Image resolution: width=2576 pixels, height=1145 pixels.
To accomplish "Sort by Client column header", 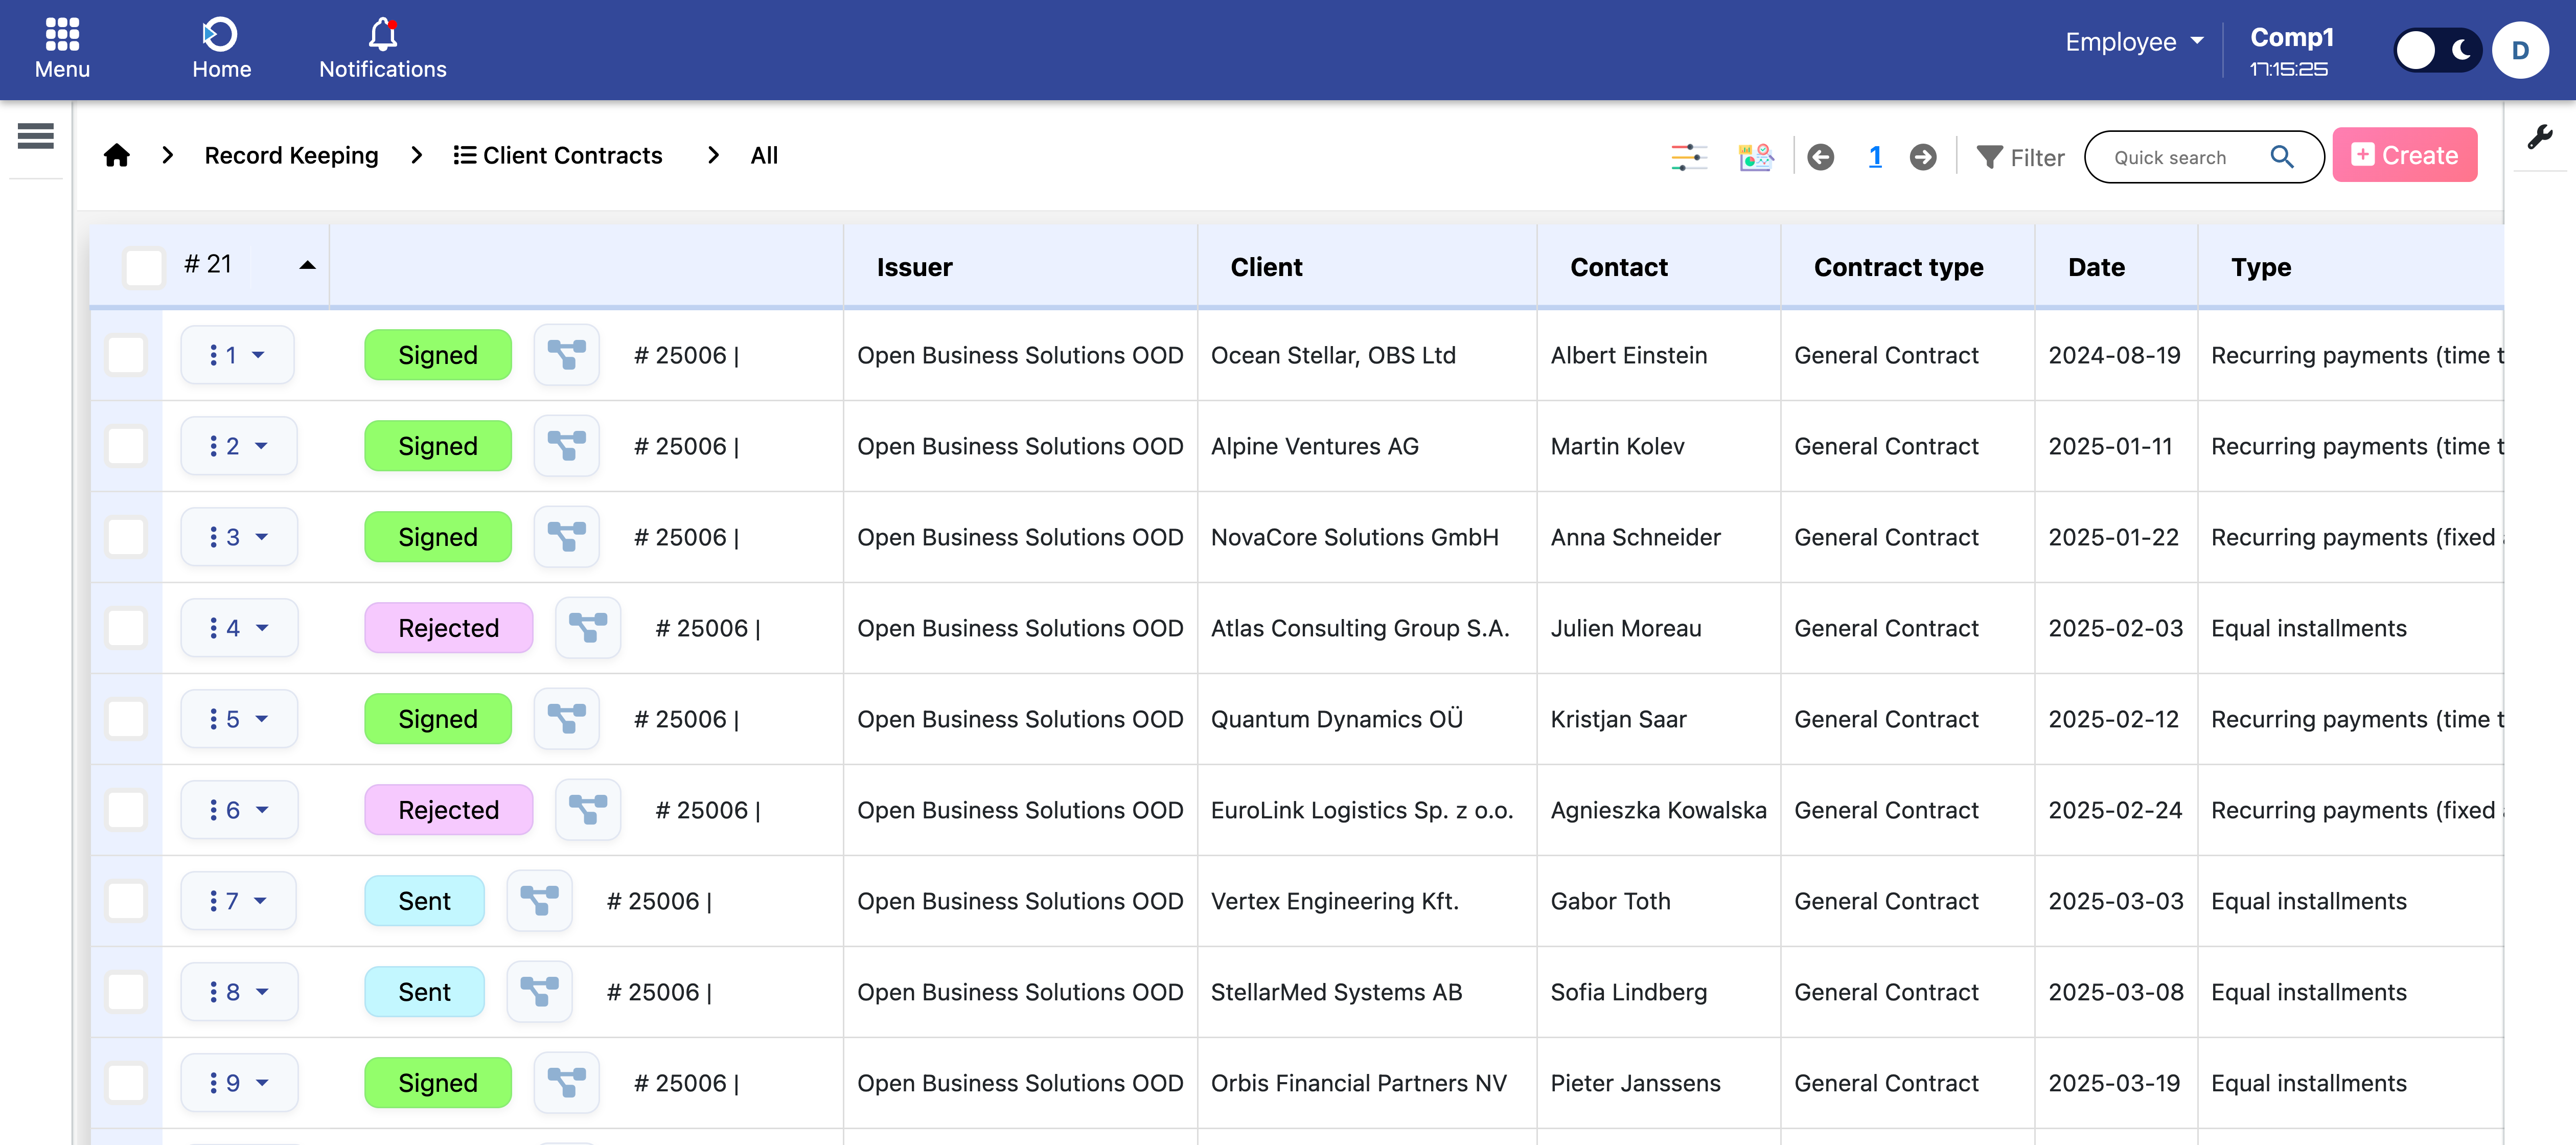I will [1266, 267].
